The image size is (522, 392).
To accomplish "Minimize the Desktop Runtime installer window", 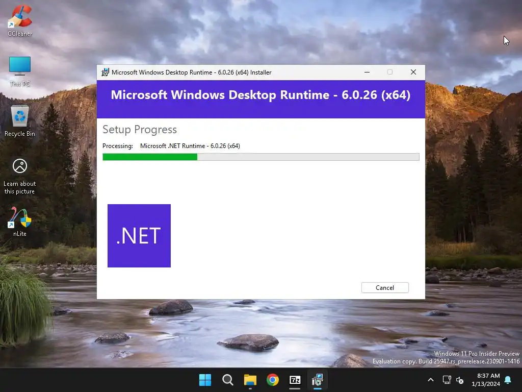I will pos(367,72).
